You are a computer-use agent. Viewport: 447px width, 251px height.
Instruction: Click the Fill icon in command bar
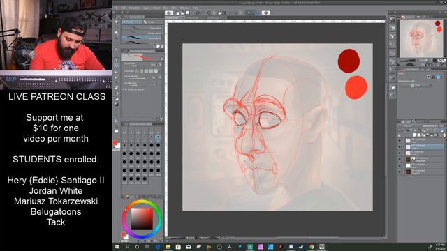click(x=219, y=13)
